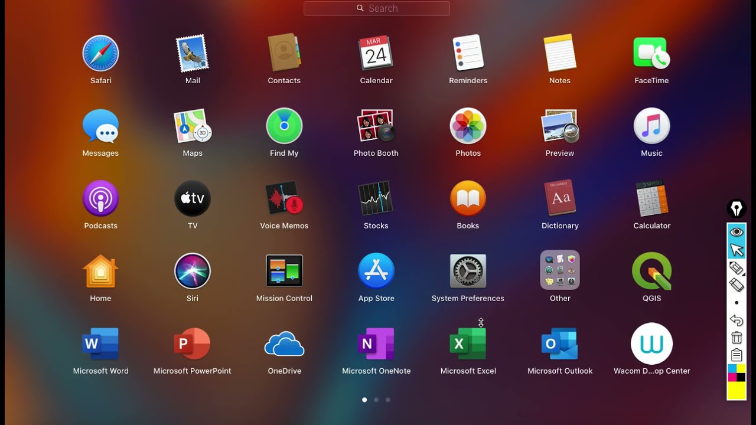The width and height of the screenshot is (756, 425).
Task: Toggle the eye visibility button in annotation toolbar
Action: point(737,232)
